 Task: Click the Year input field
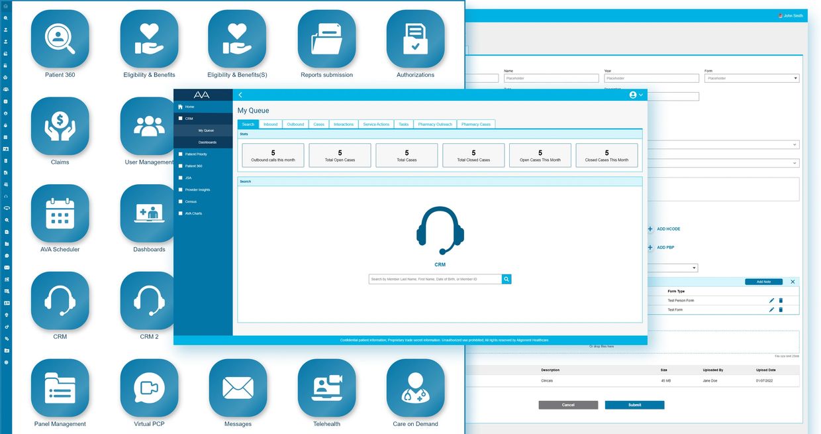click(x=652, y=78)
